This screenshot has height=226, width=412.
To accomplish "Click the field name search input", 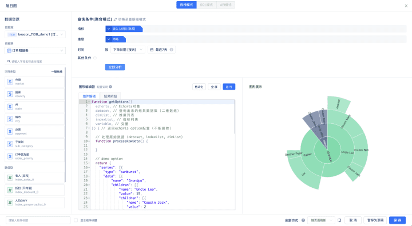I will (x=35, y=61).
